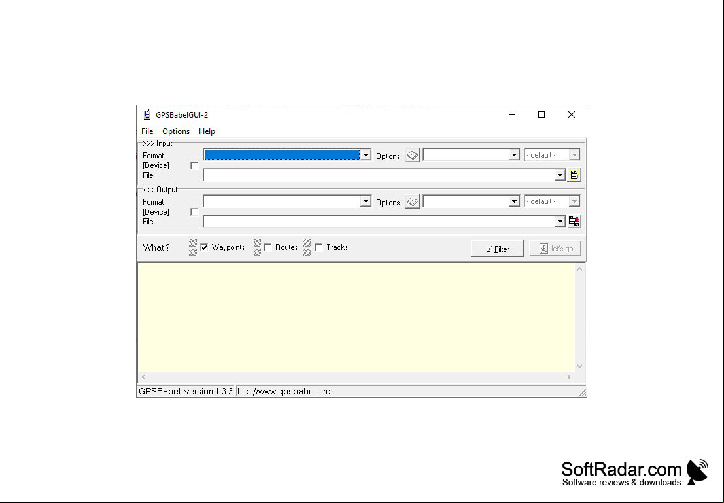
Task: Open Output options eraser/book icon button
Action: pos(412,202)
